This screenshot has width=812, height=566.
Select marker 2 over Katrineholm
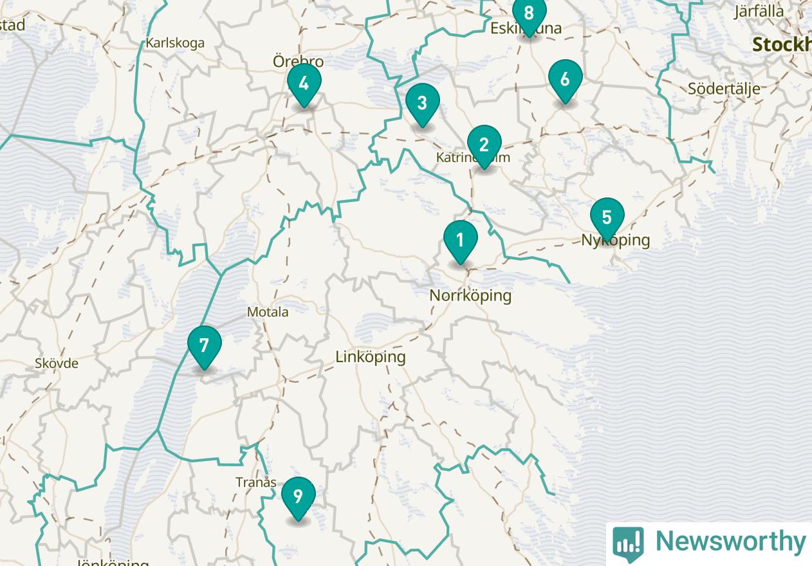coord(484,147)
